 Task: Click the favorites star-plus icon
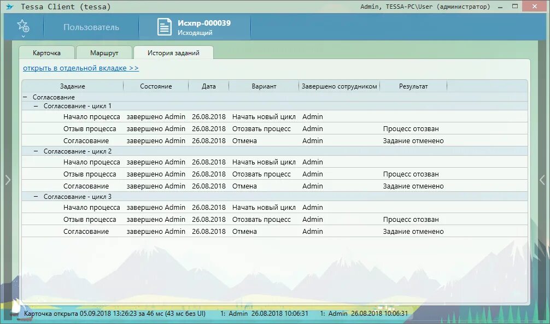tap(23, 26)
